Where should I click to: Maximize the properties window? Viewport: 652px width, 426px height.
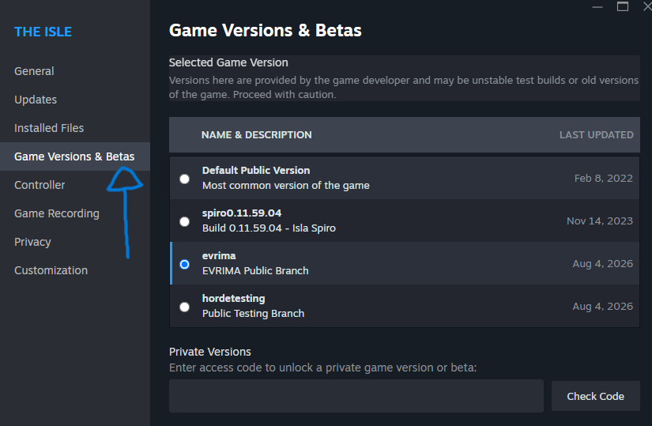[x=623, y=6]
